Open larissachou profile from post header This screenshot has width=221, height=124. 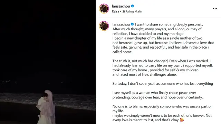click(121, 6)
